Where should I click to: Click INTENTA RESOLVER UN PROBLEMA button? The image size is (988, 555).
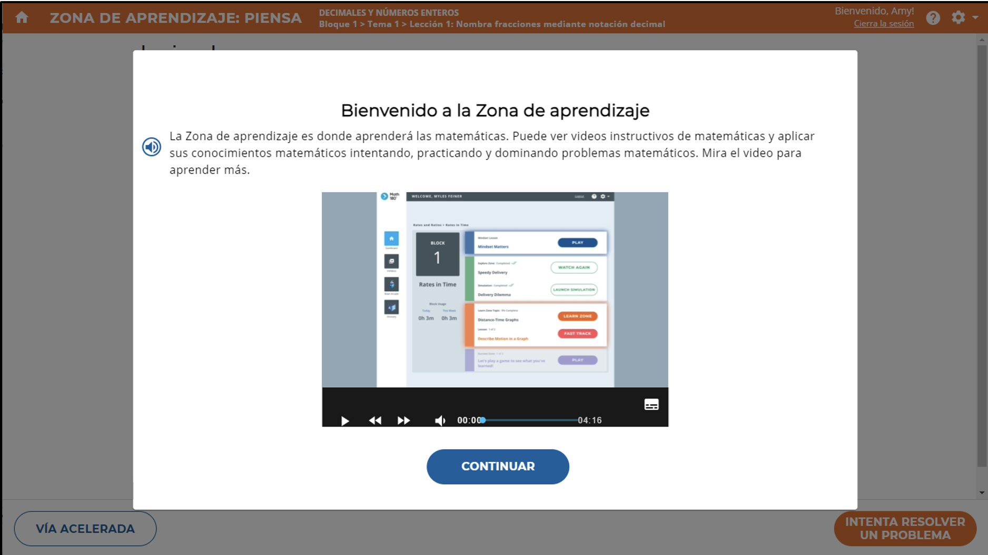pyautogui.click(x=905, y=529)
